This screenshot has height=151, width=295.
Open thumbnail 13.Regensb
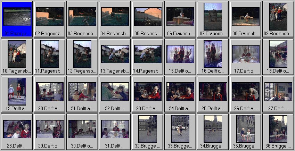pos(115,54)
